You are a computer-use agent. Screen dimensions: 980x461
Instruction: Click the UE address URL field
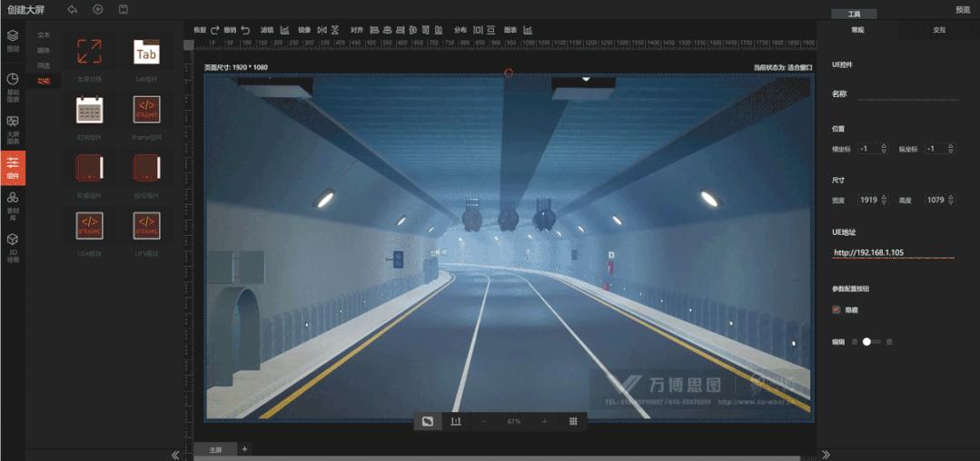click(893, 252)
